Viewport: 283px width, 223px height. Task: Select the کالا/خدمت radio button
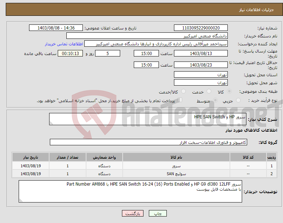(x=183, y=91)
